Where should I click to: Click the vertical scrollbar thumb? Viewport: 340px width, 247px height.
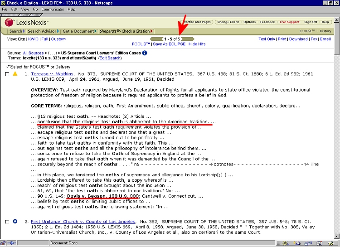336,39
